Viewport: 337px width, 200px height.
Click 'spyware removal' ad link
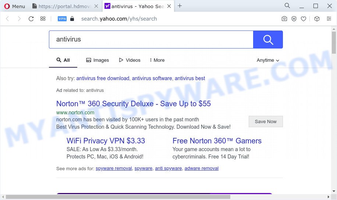tap(114, 168)
